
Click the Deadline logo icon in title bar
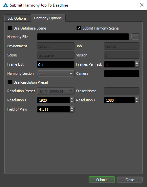click(x=6, y=5)
